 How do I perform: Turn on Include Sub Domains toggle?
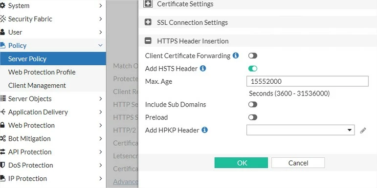coord(253,104)
